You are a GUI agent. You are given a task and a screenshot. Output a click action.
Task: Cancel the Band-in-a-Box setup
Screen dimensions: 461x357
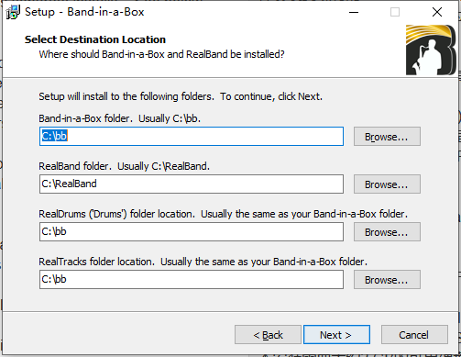pos(414,335)
